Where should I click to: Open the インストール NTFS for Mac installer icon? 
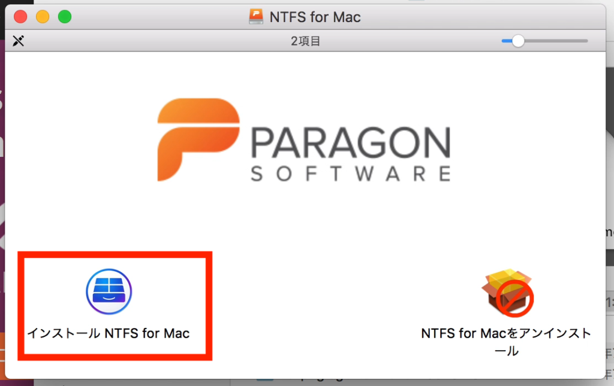109,291
